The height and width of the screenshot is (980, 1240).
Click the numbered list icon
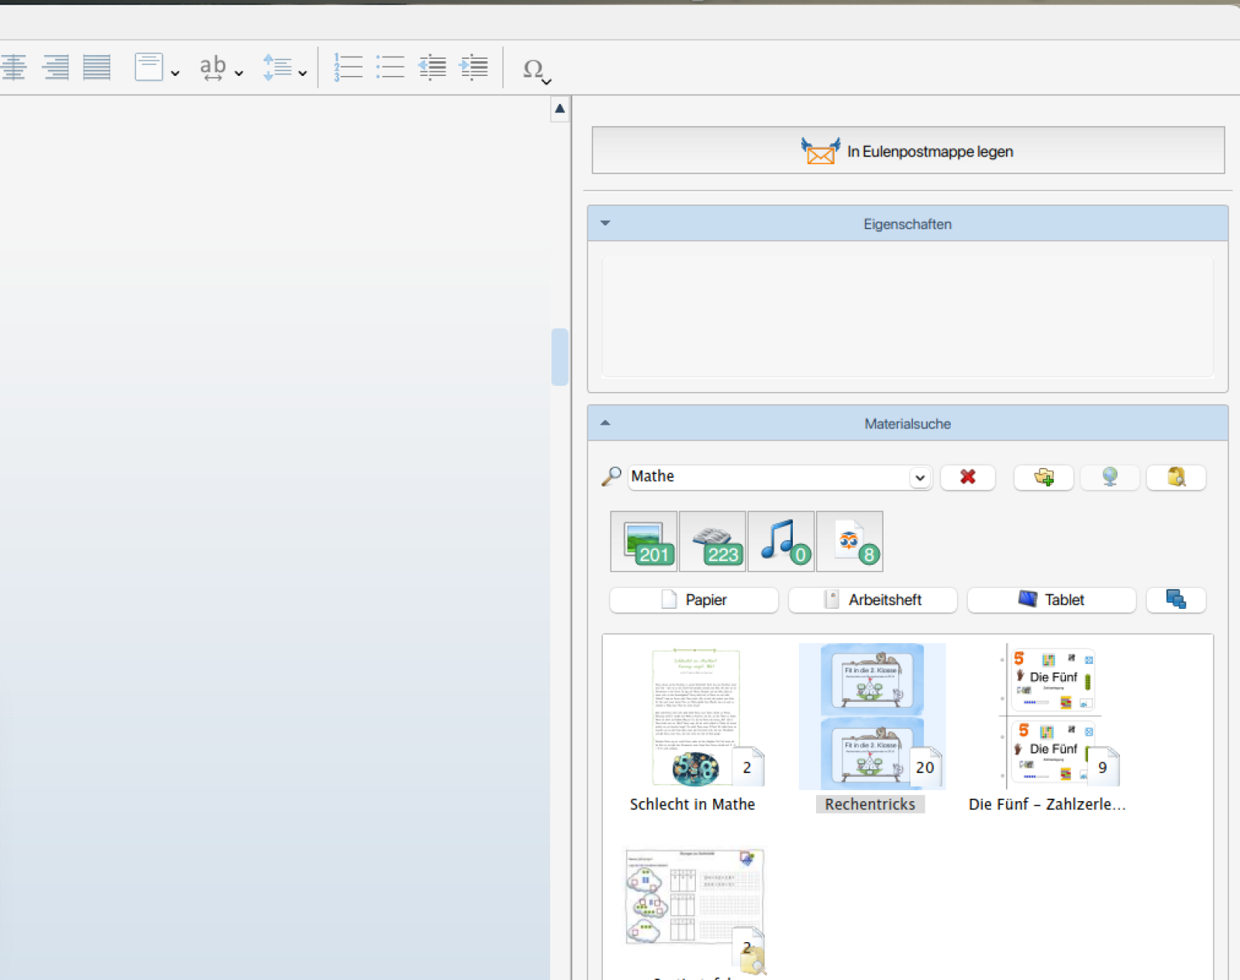pyautogui.click(x=348, y=67)
